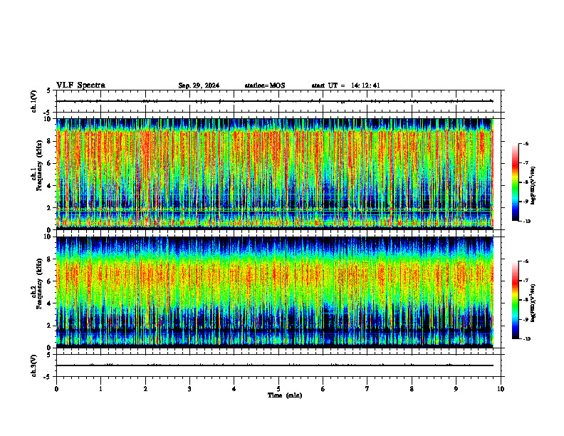This screenshot has width=564, height=436.
Task: Click the ch.2 spectrogram plot
Action: pyautogui.click(x=275, y=292)
